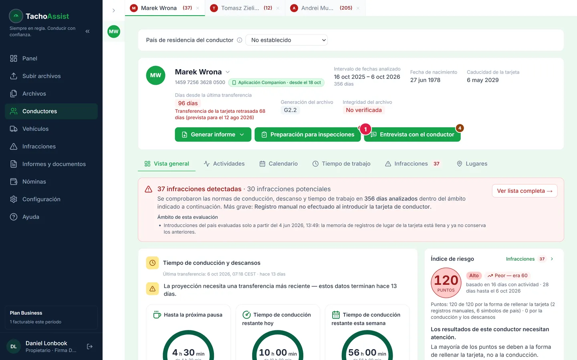Image resolution: width=577 pixels, height=360 pixels.
Task: Go to Subir archivos
Action: click(51, 76)
